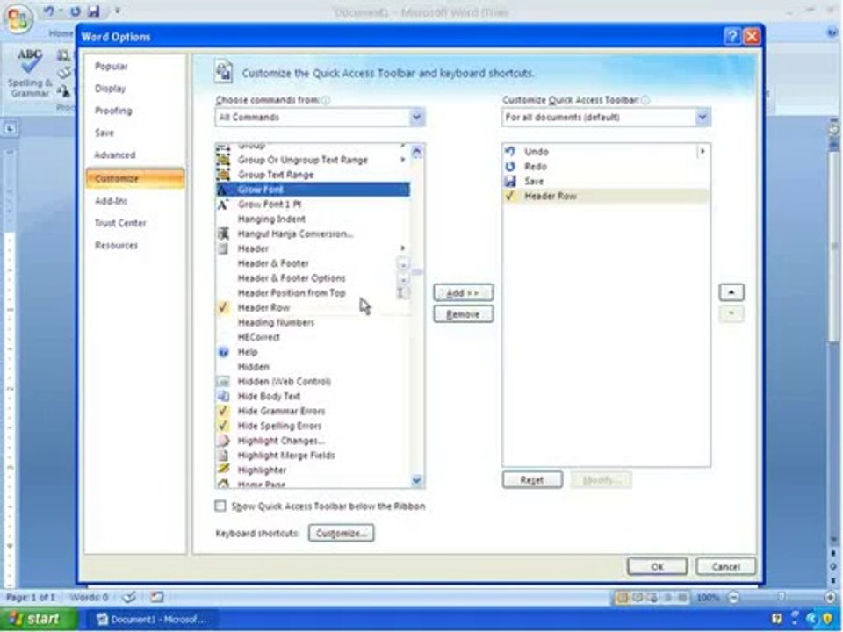Click keyboard shortcuts Customize button
The image size is (843, 632).
pyautogui.click(x=342, y=533)
